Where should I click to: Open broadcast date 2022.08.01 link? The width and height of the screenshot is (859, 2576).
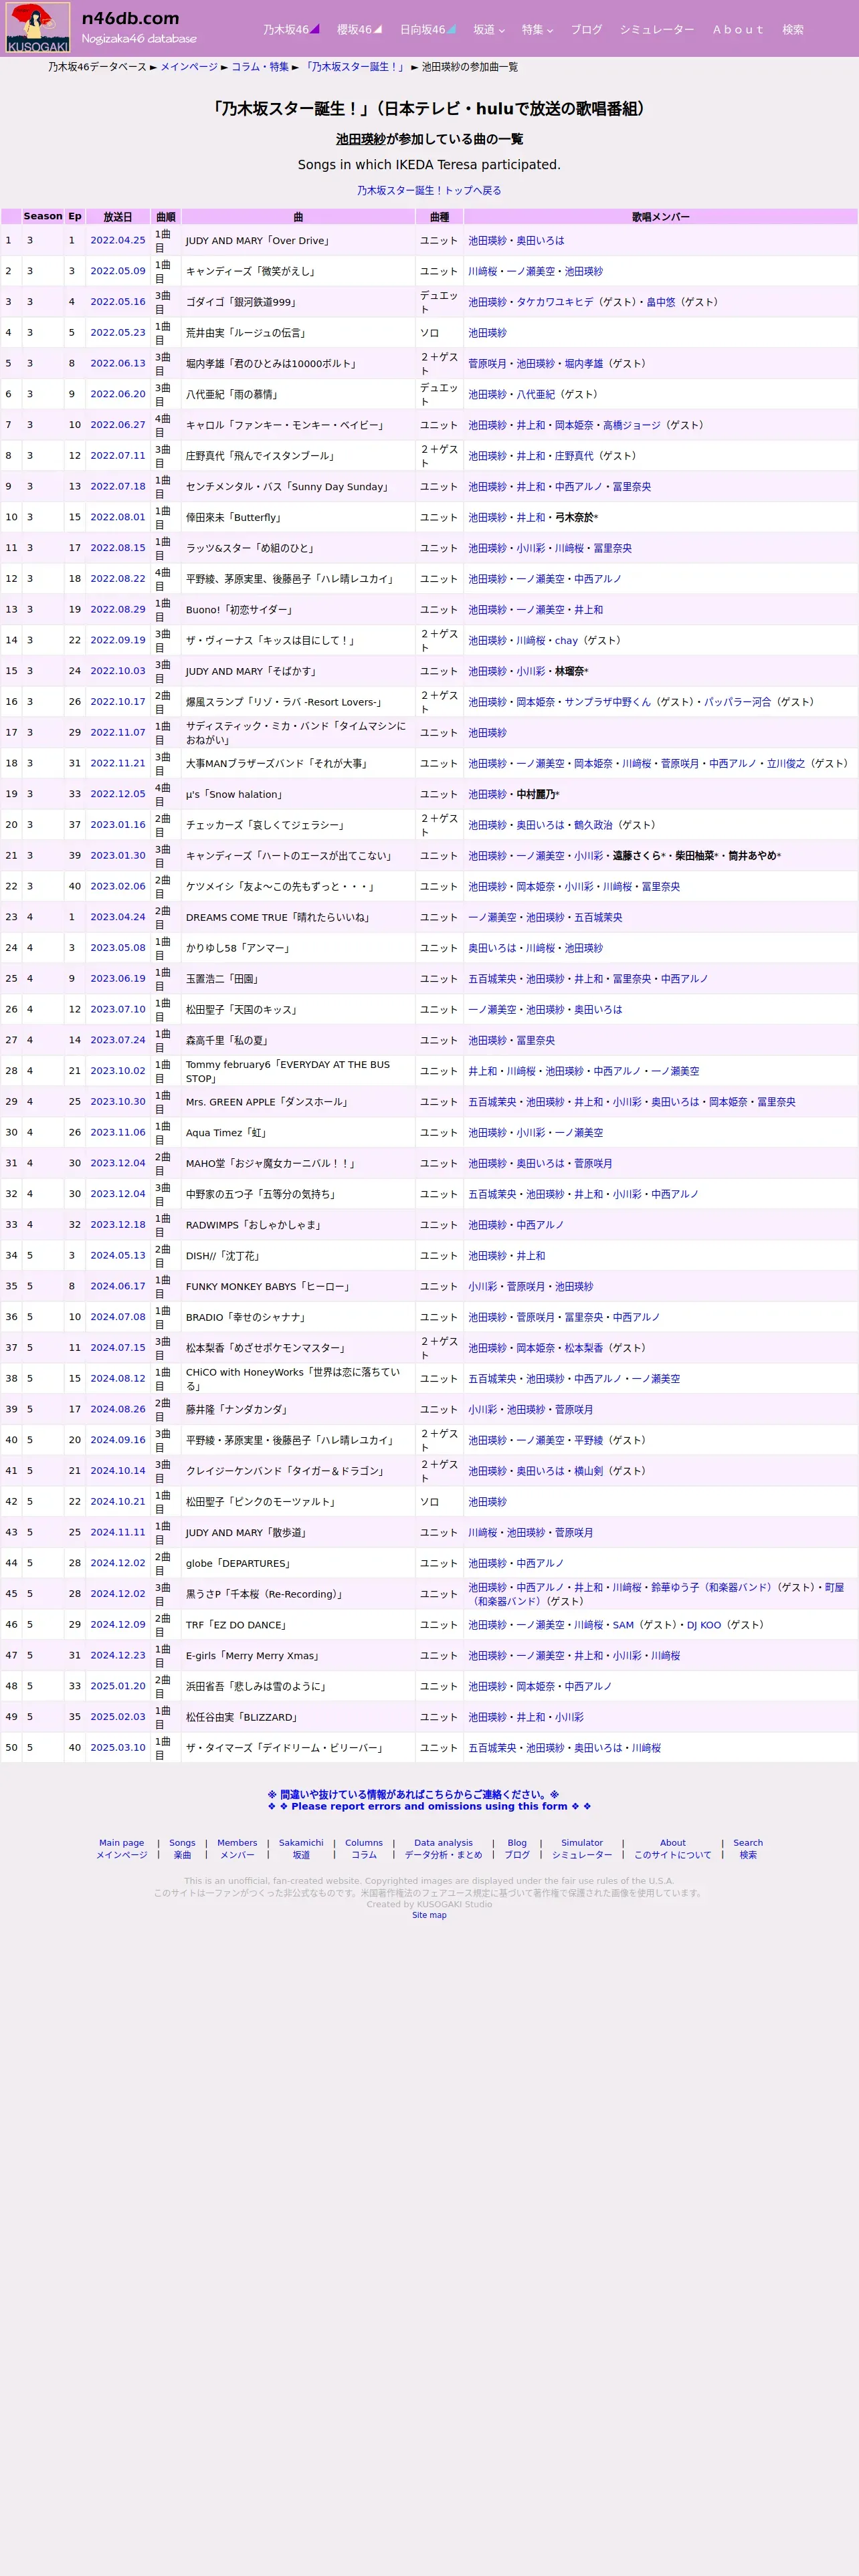click(118, 517)
